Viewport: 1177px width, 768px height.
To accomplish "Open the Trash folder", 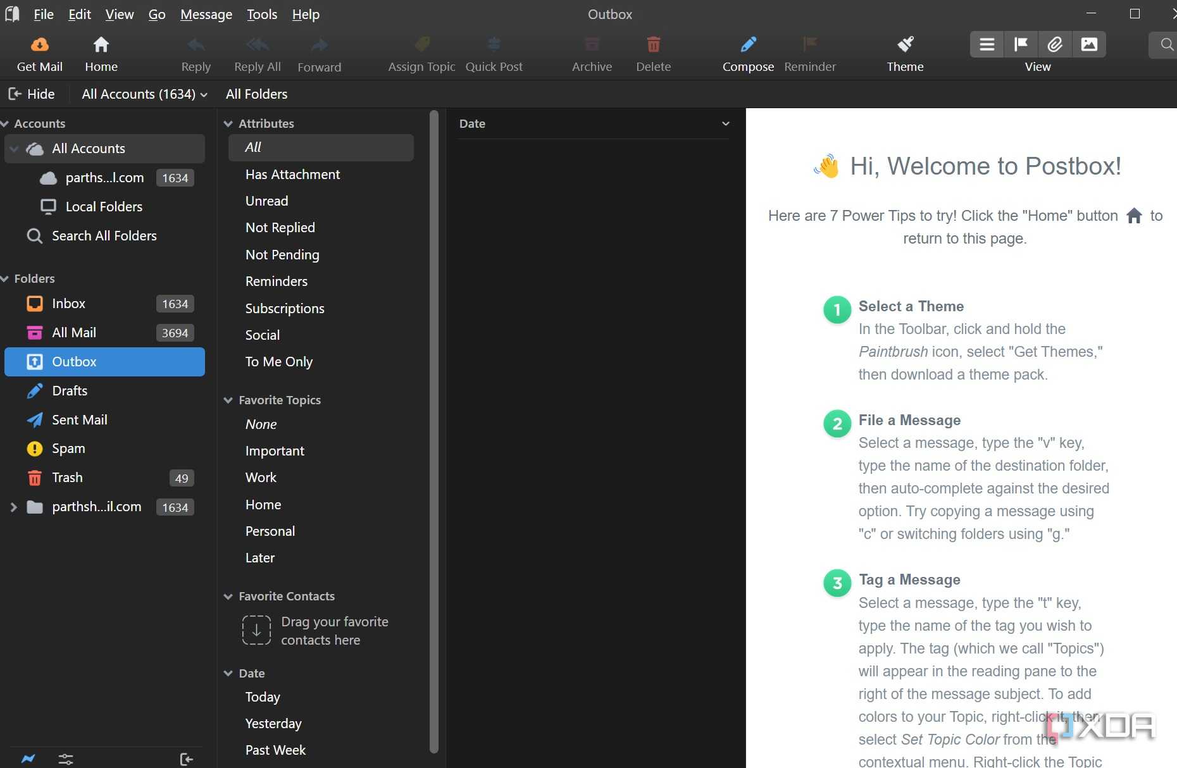I will point(104,478).
